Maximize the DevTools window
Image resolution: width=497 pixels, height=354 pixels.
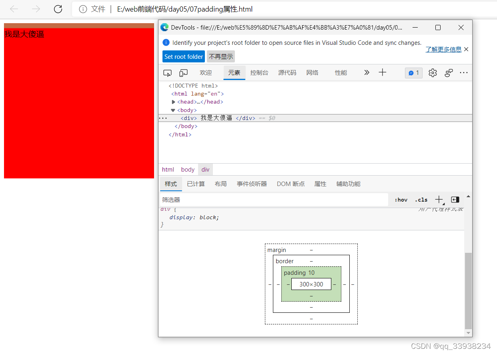438,27
